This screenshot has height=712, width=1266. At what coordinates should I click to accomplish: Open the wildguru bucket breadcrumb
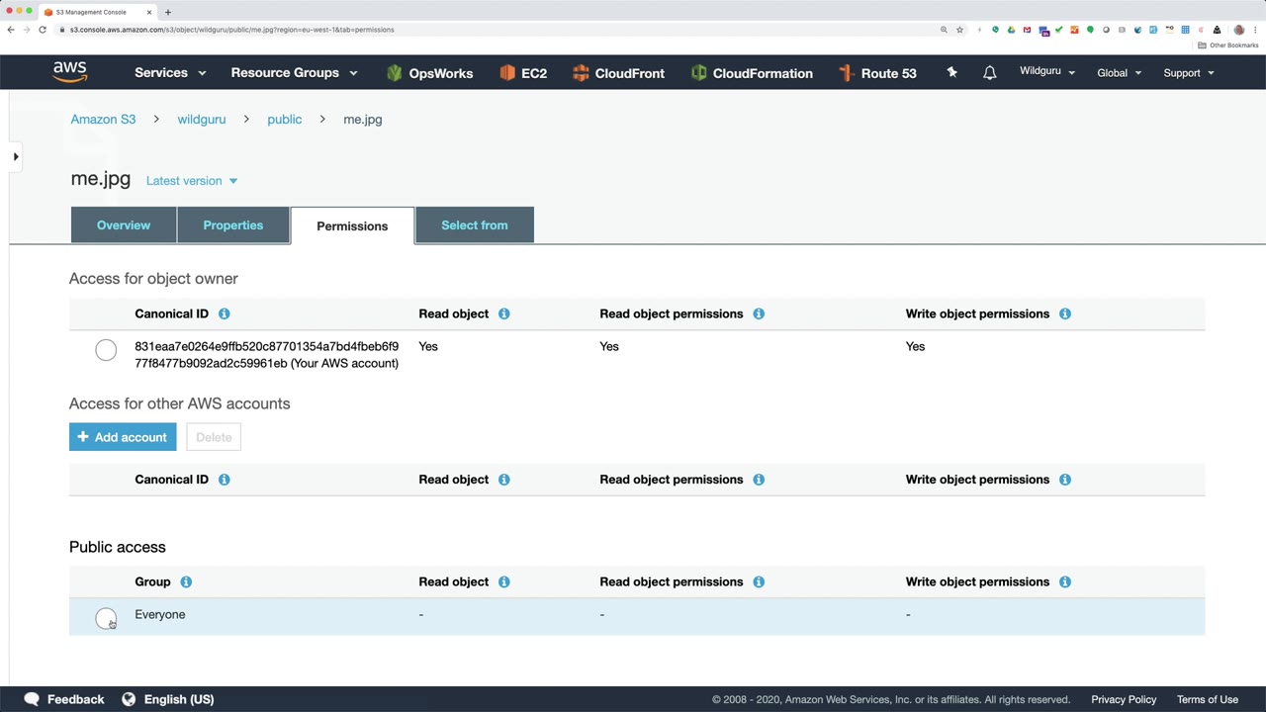[202, 120]
